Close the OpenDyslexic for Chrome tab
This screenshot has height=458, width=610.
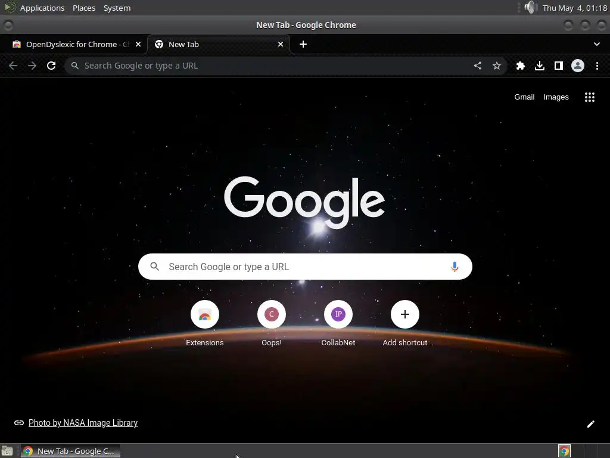138,44
